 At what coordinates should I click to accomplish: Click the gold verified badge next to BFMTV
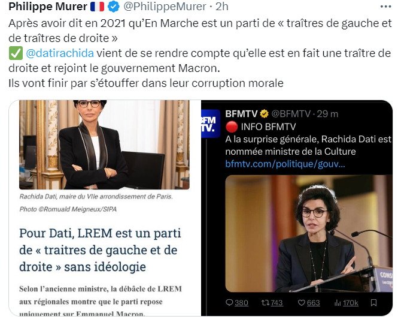point(264,114)
